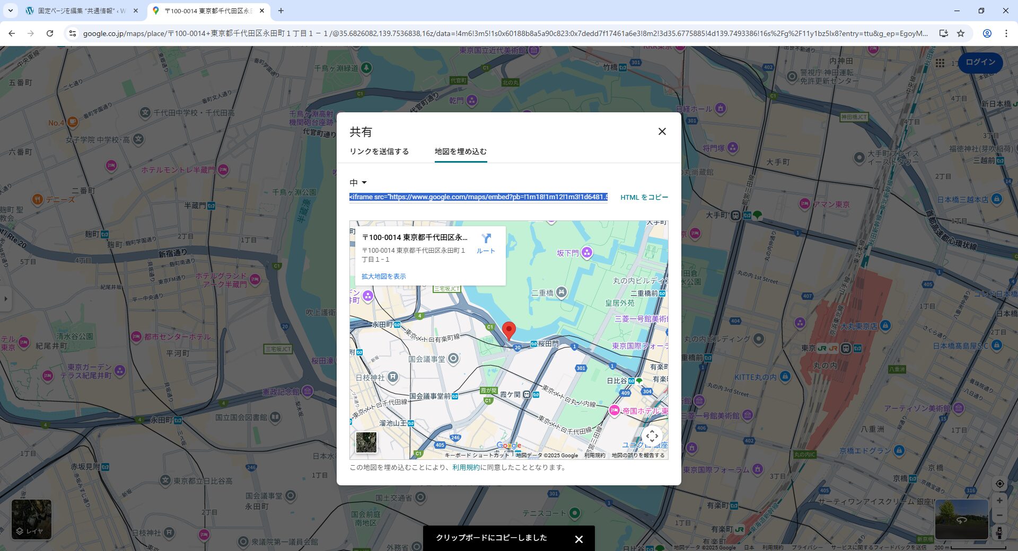
Task: Open 拡大地図を表示 link
Action: click(x=383, y=276)
